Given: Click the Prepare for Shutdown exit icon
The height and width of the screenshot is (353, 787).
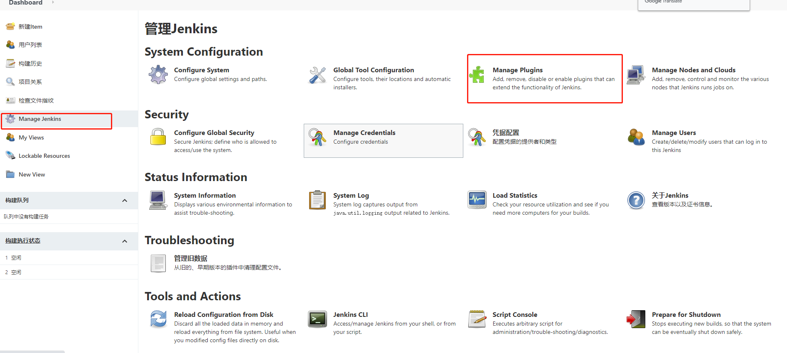Looking at the screenshot, I should pos(636,319).
